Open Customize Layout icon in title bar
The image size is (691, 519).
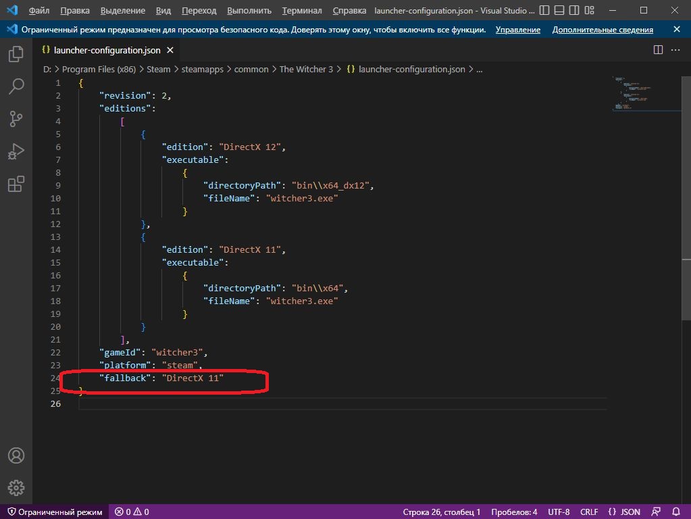click(589, 10)
